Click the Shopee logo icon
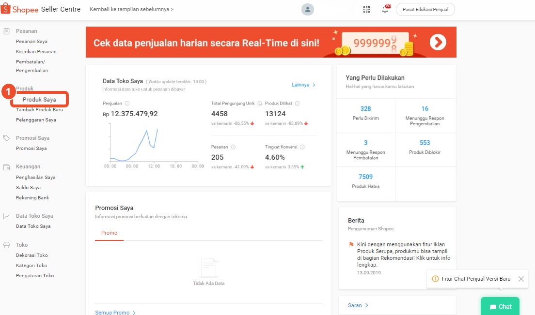Viewport: 535px width, 315px height. pyautogui.click(x=7, y=9)
